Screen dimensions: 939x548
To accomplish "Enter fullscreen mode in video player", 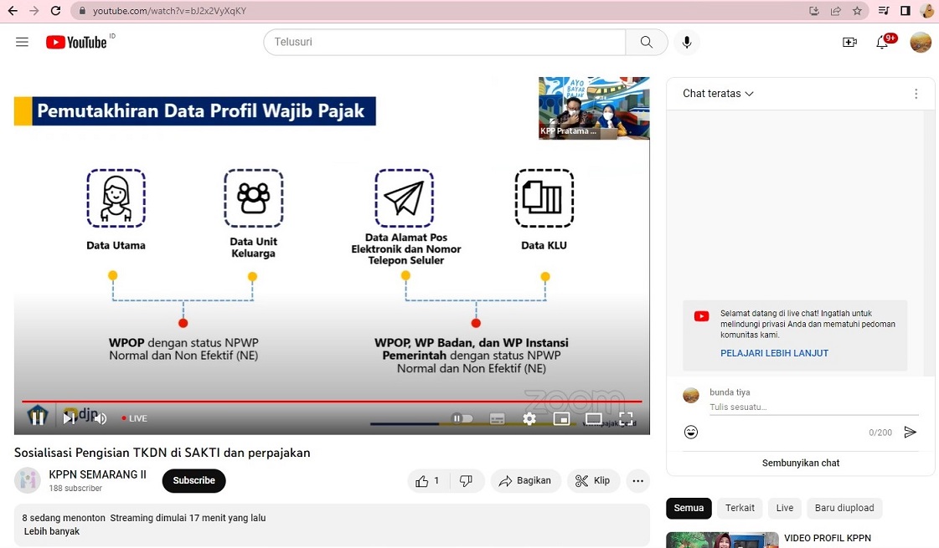I will 626,418.
